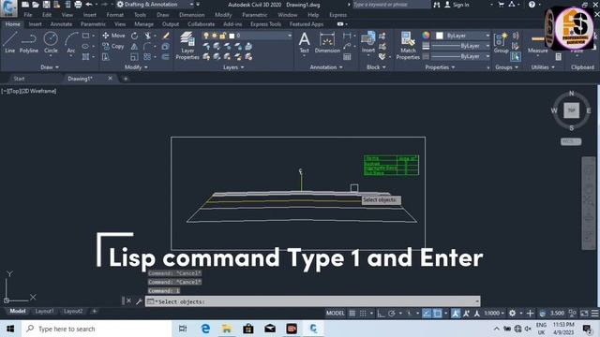The image size is (600, 337).
Task: Open the ByLayer linetype dropdown
Action: pyautogui.click(x=487, y=56)
